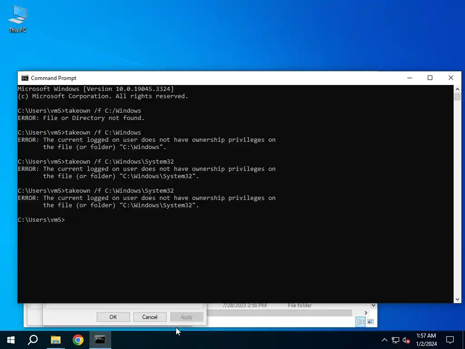
Task: Click the Command Prompt scrollbar up arrow
Action: [457, 89]
